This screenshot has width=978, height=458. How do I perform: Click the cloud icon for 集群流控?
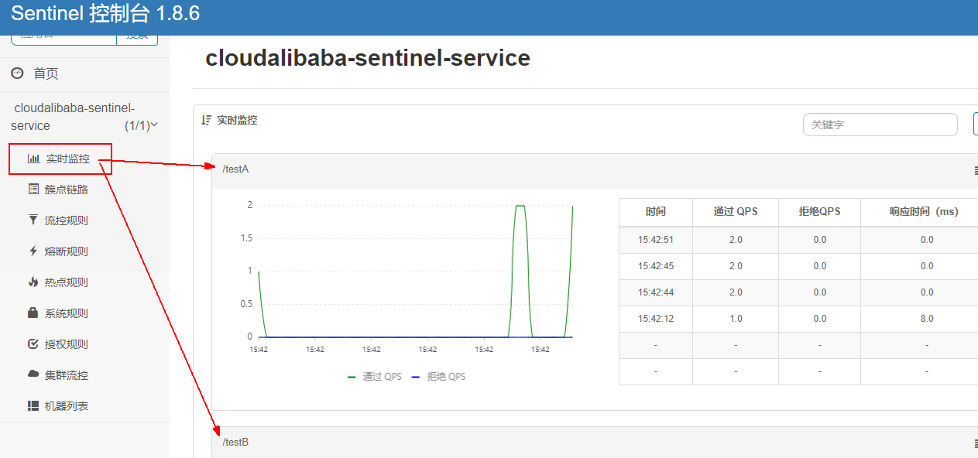[33, 374]
